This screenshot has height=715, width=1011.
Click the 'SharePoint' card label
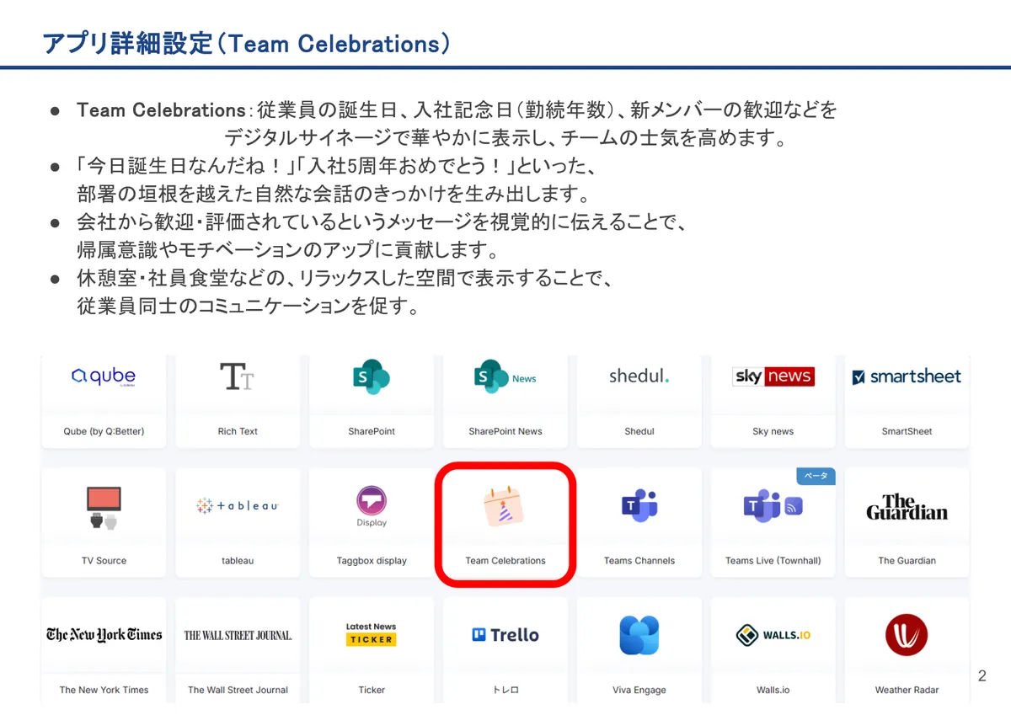pyautogui.click(x=372, y=431)
